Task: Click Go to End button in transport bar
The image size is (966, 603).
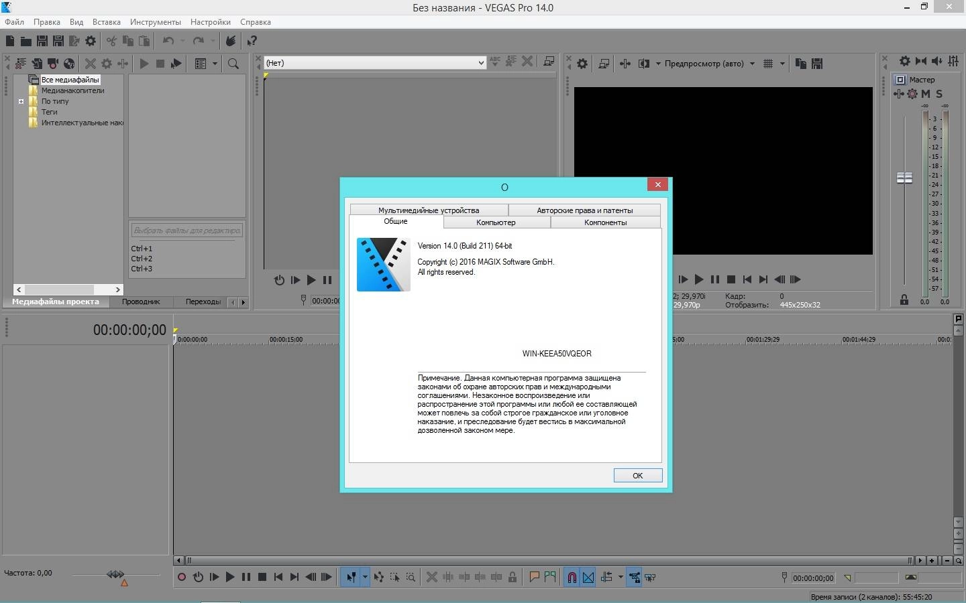Action: (x=294, y=577)
